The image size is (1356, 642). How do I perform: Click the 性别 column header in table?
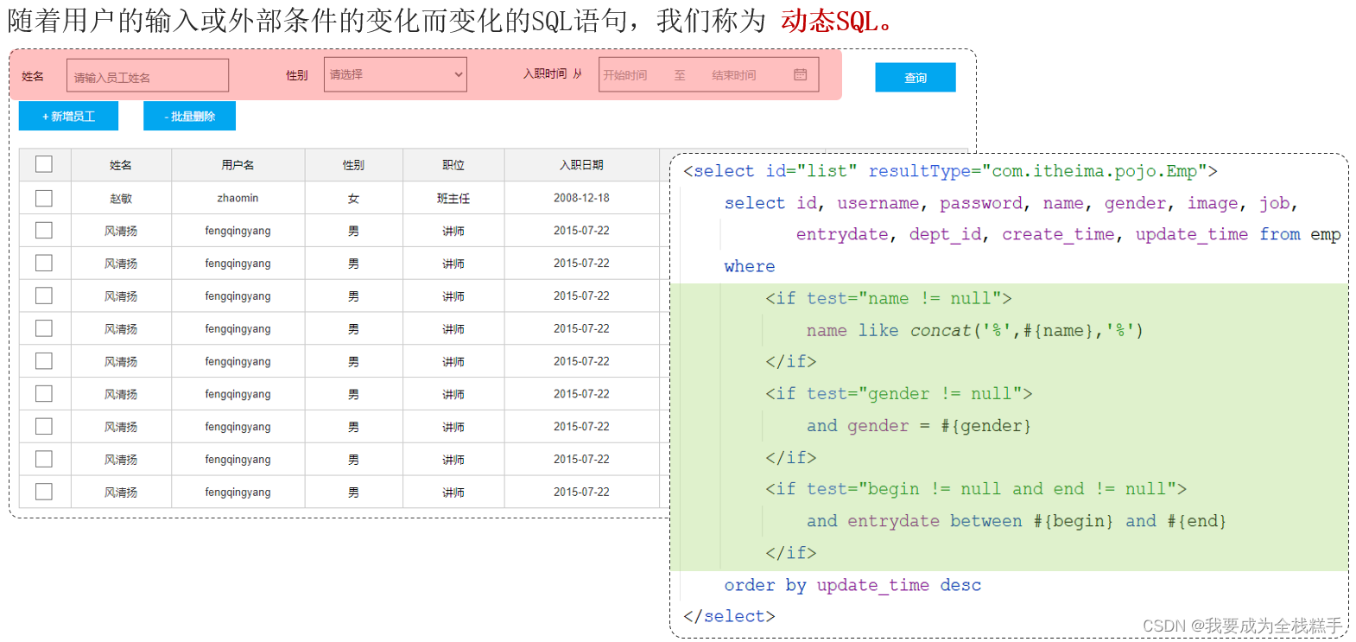point(353,165)
